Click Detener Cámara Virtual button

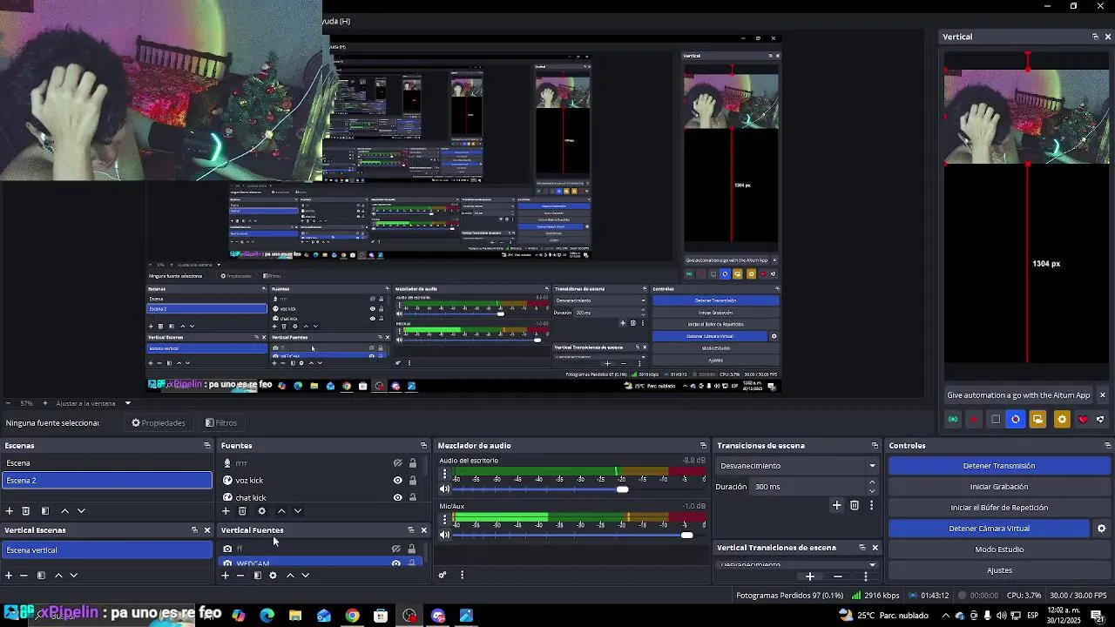pos(989,529)
